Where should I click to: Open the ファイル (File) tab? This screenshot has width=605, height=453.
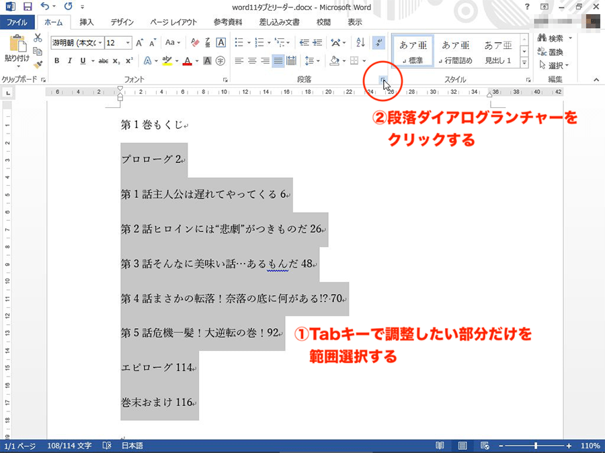(17, 22)
